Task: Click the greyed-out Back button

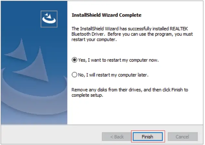Action: (x=117, y=137)
